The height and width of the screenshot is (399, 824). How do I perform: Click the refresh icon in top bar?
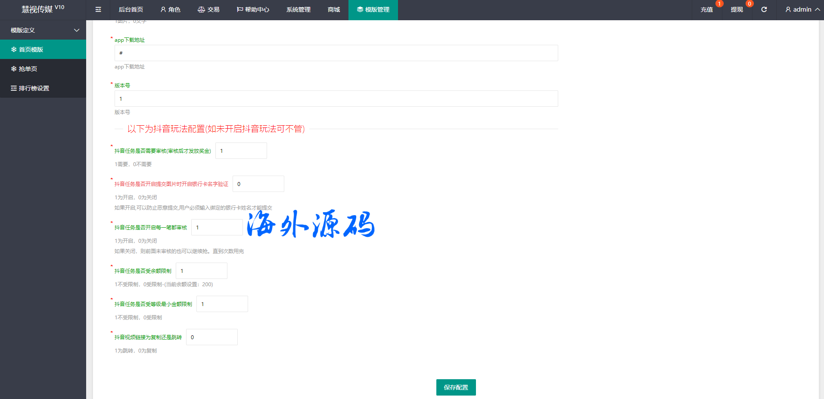(764, 9)
